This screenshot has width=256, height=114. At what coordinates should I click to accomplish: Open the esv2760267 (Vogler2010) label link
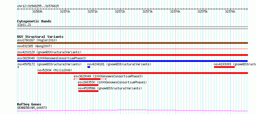tap(37, 40)
